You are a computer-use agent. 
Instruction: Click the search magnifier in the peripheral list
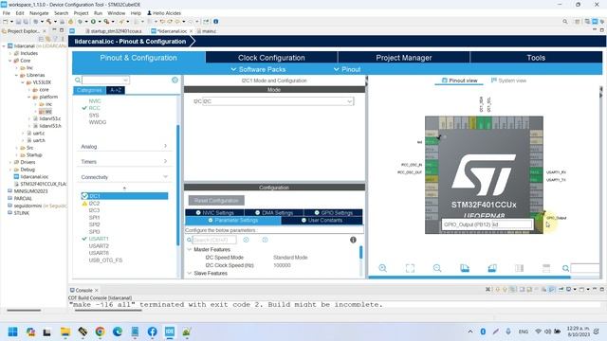[78, 80]
